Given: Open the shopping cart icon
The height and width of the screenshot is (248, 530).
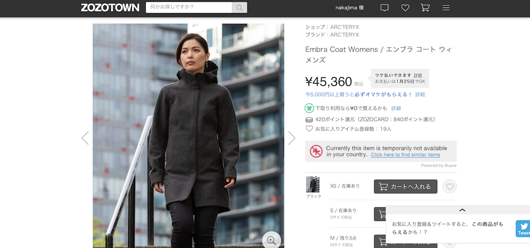Looking at the screenshot, I should click(x=425, y=8).
